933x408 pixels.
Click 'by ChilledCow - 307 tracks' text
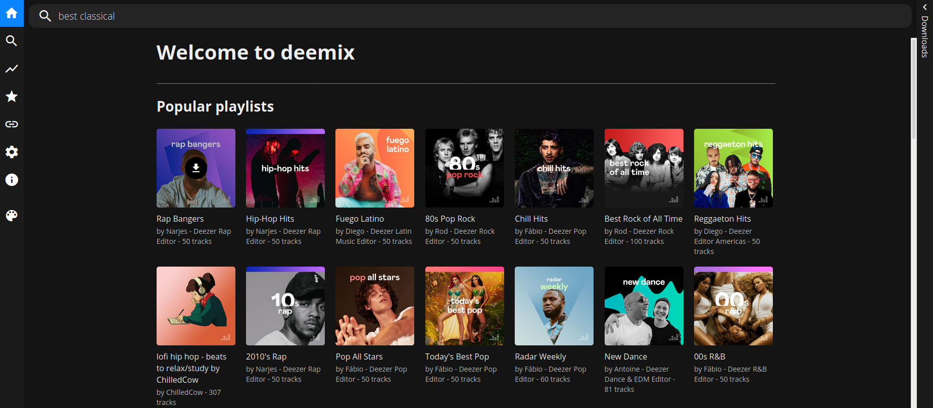coord(188,397)
